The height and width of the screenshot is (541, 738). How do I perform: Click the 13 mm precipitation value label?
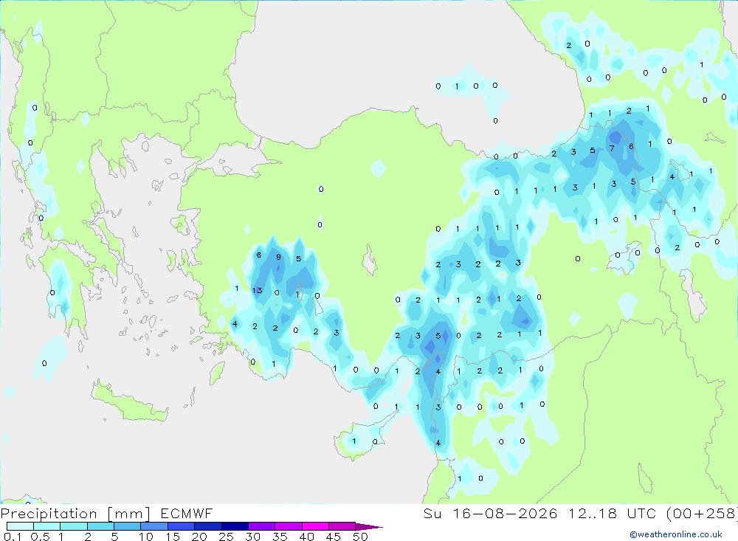click(x=257, y=291)
